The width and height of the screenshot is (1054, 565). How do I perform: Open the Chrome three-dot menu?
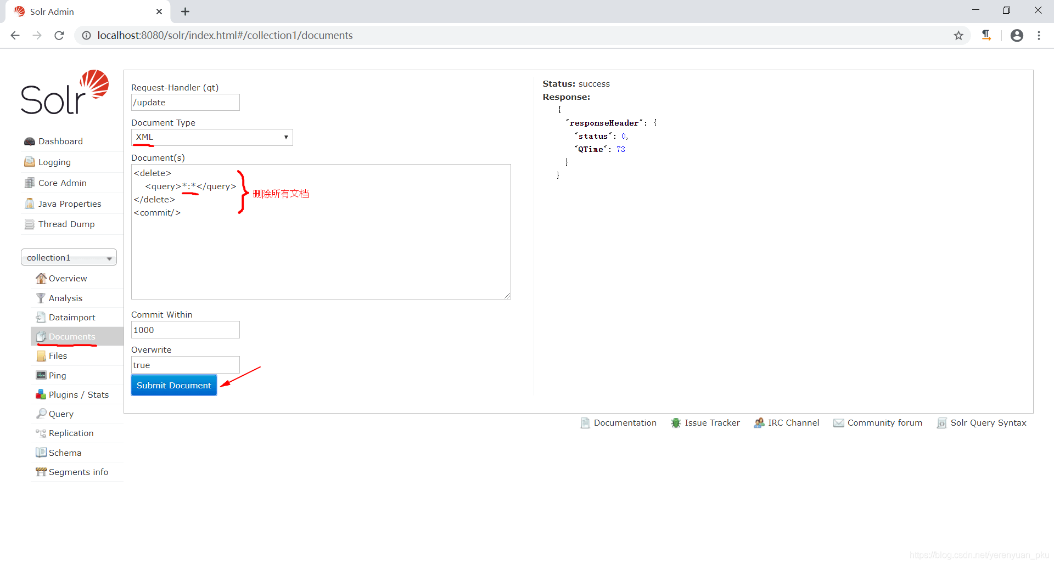point(1039,36)
